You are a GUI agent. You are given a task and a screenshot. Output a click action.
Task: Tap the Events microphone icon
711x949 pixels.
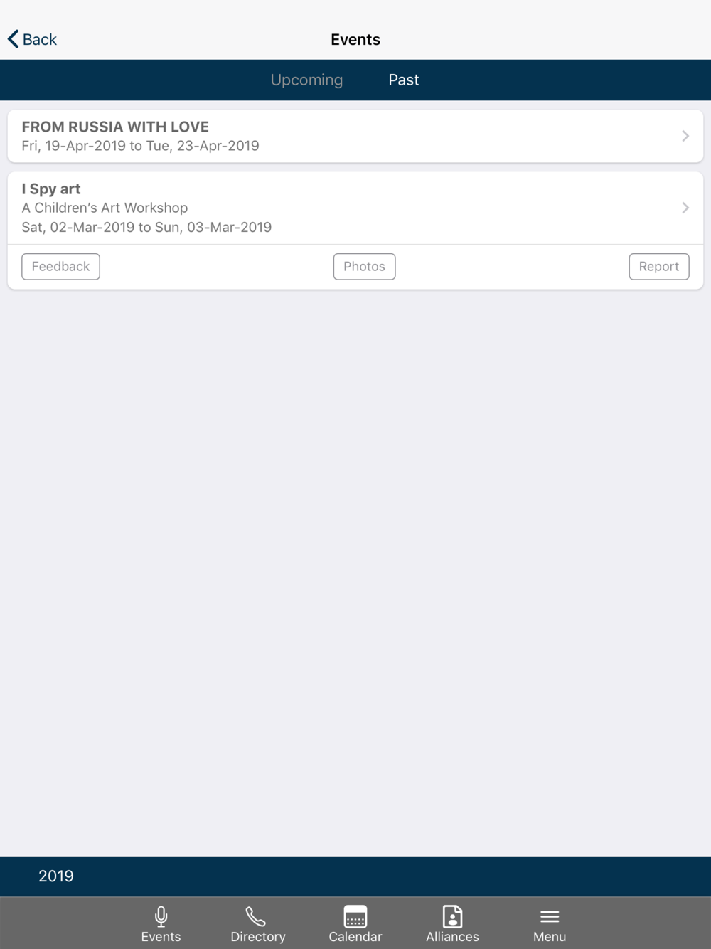coord(161,916)
